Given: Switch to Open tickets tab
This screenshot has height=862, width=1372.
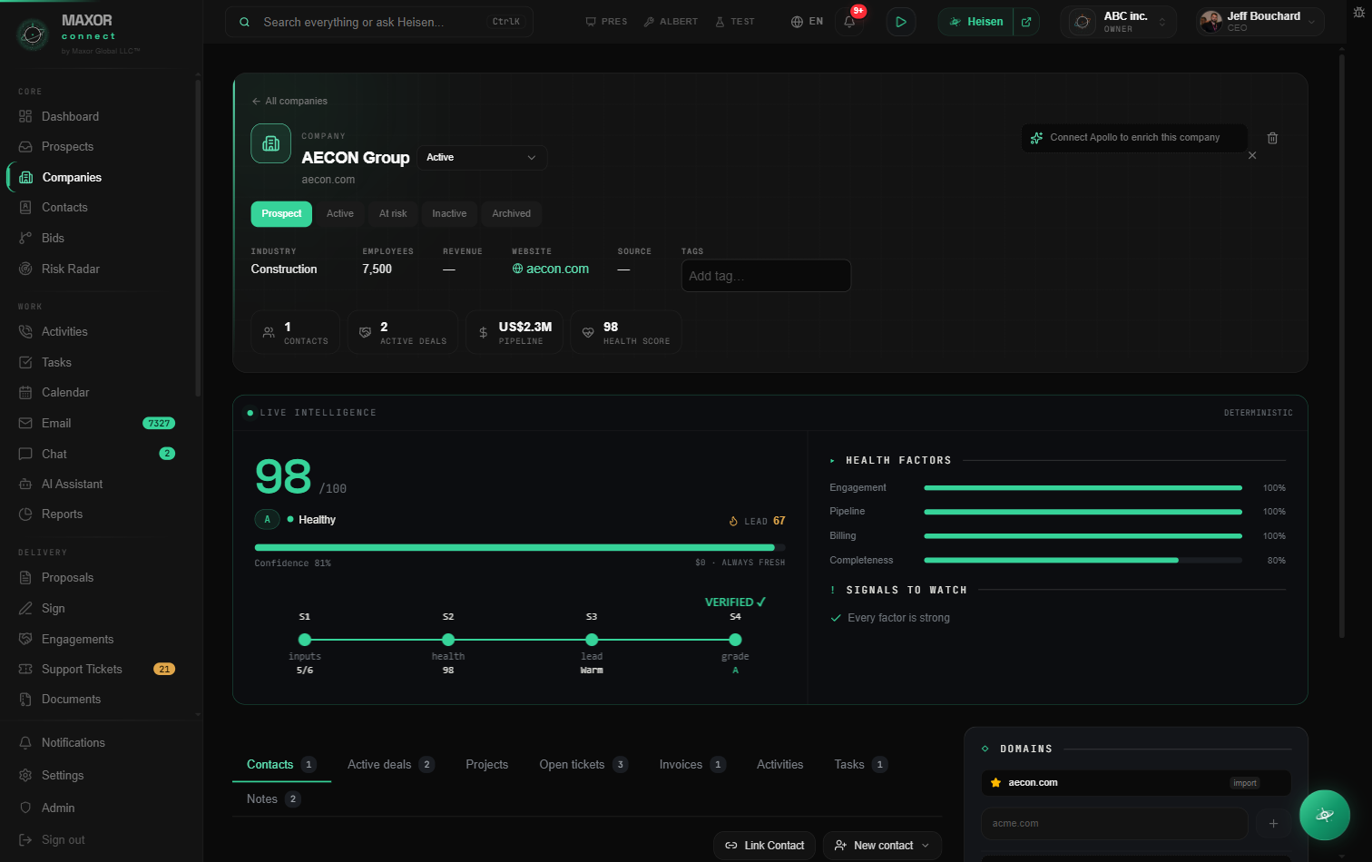Looking at the screenshot, I should click(583, 765).
